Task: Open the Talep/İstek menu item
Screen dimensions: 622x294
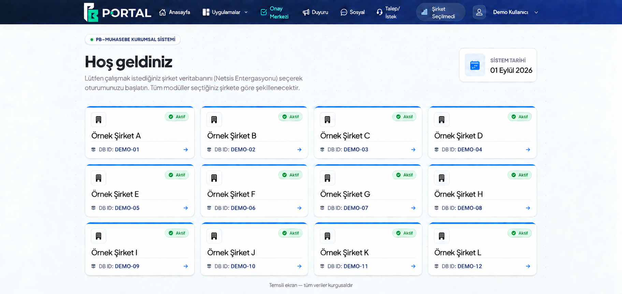Action: 388,12
